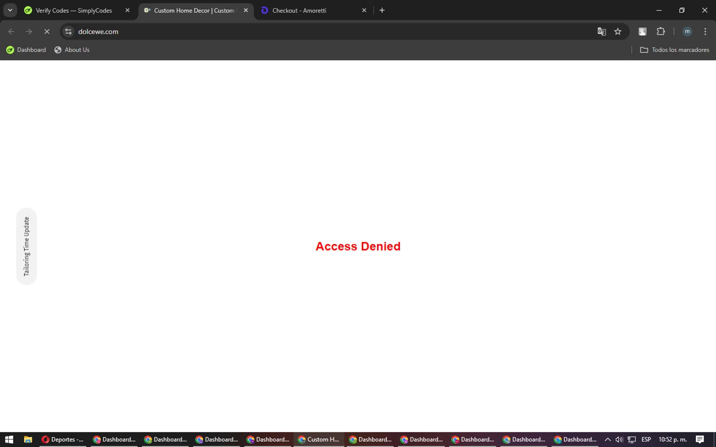The height and width of the screenshot is (447, 716).
Task: Switch to Custom H... Chrome taskbar window
Action: tap(319, 439)
